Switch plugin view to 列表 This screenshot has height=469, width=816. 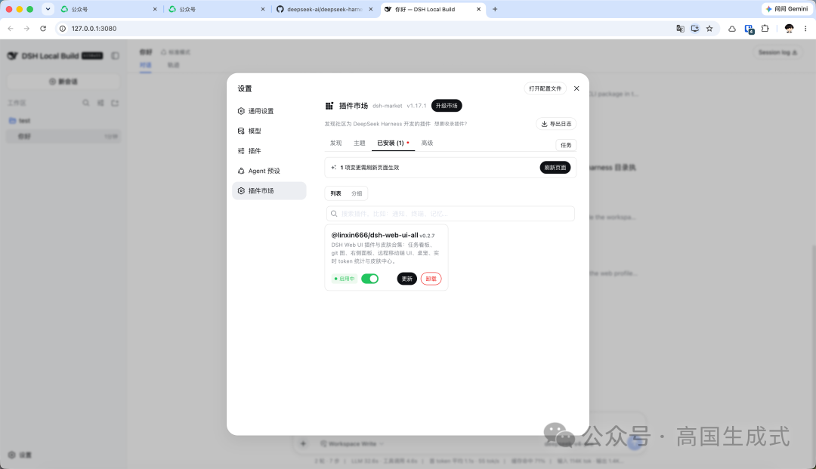335,193
